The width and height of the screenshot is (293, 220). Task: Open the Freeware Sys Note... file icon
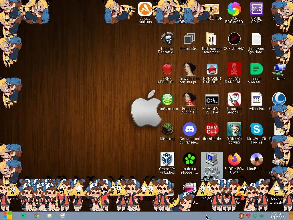coord(256,43)
